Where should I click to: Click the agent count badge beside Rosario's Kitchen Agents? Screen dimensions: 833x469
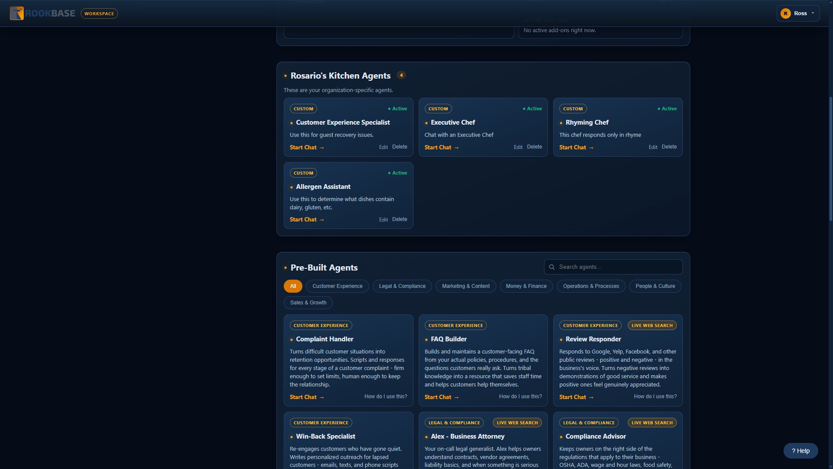401,75
